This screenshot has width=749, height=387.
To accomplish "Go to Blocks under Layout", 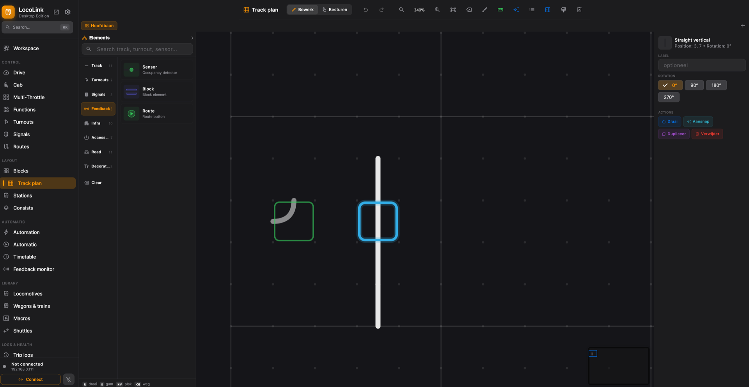I will [x=38, y=171].
